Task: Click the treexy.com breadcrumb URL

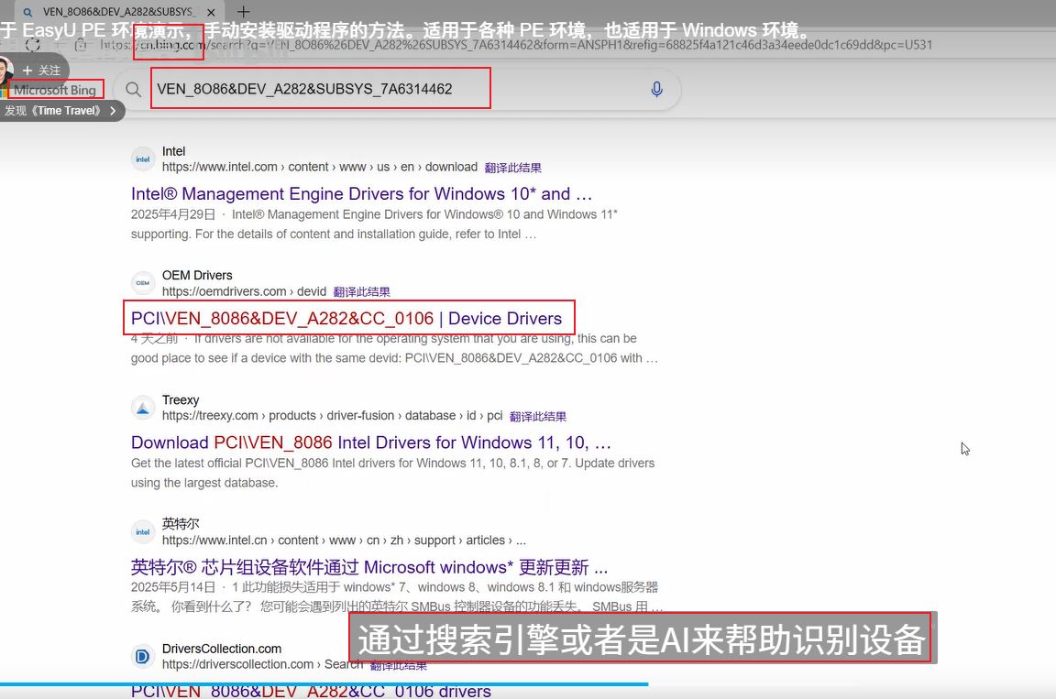Action: pos(332,416)
